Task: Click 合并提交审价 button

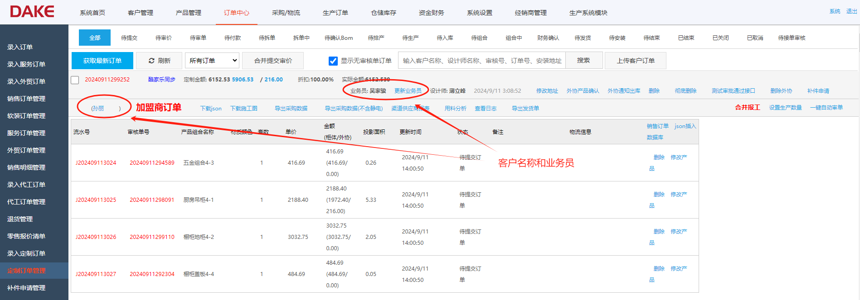Action: coord(273,61)
